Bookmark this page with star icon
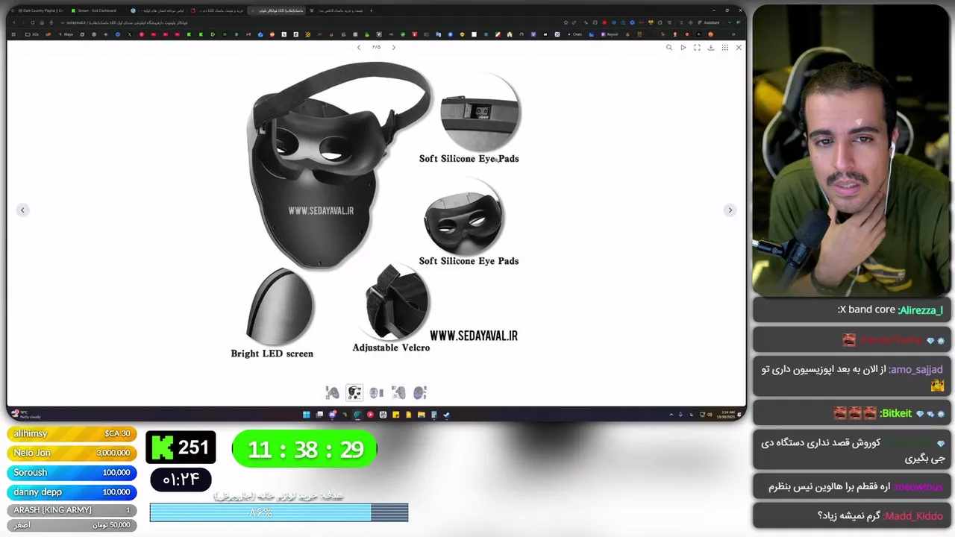 [566, 22]
